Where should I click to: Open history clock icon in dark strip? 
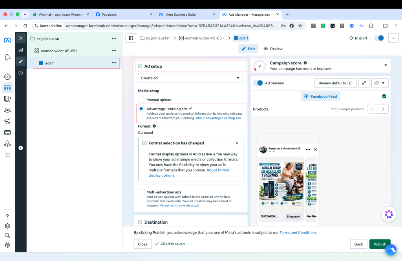tap(21, 73)
